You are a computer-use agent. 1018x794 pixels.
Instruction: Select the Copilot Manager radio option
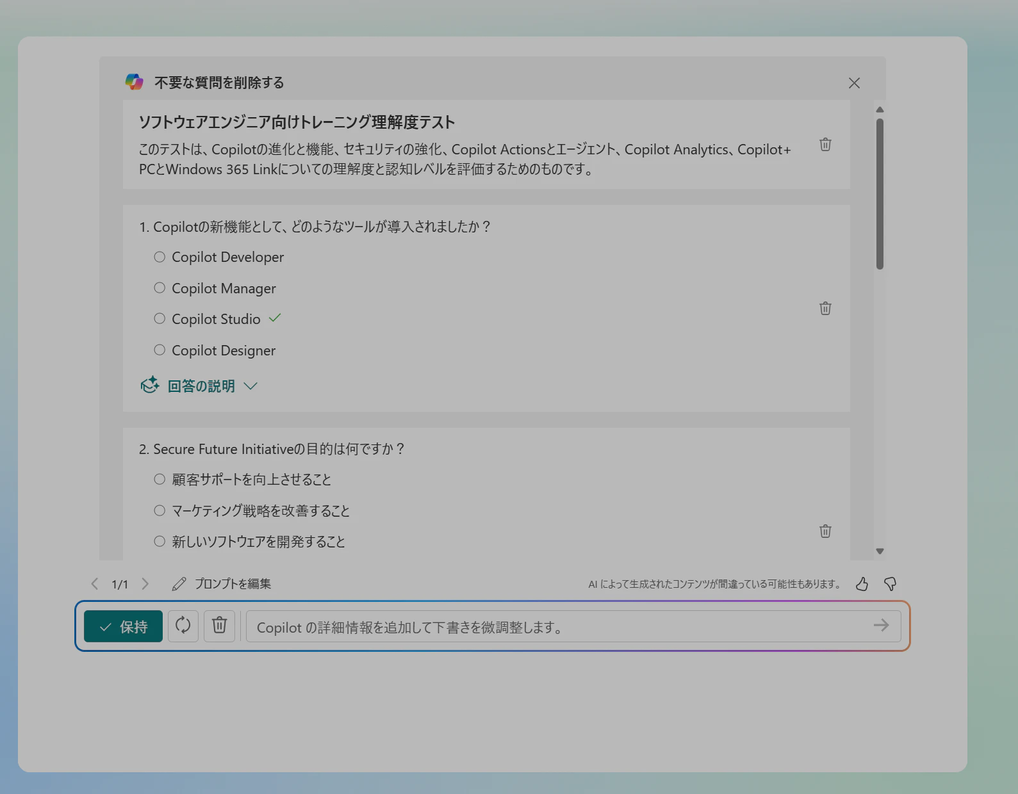pyautogui.click(x=160, y=288)
